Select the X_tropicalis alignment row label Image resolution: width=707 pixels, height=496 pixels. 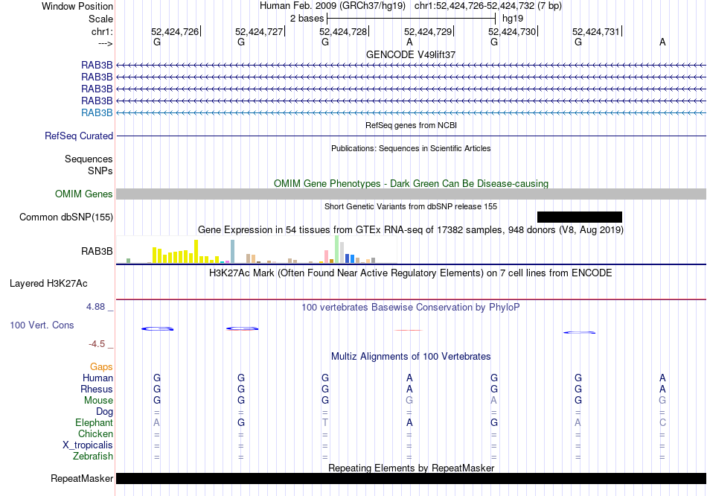tap(88, 445)
